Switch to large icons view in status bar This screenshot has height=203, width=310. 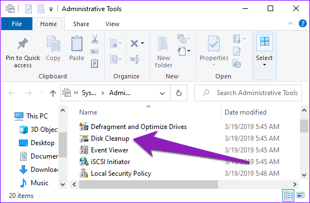(301, 195)
